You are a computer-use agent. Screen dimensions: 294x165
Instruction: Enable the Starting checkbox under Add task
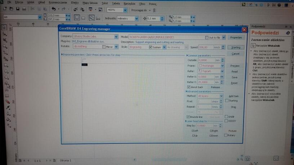(227, 101)
